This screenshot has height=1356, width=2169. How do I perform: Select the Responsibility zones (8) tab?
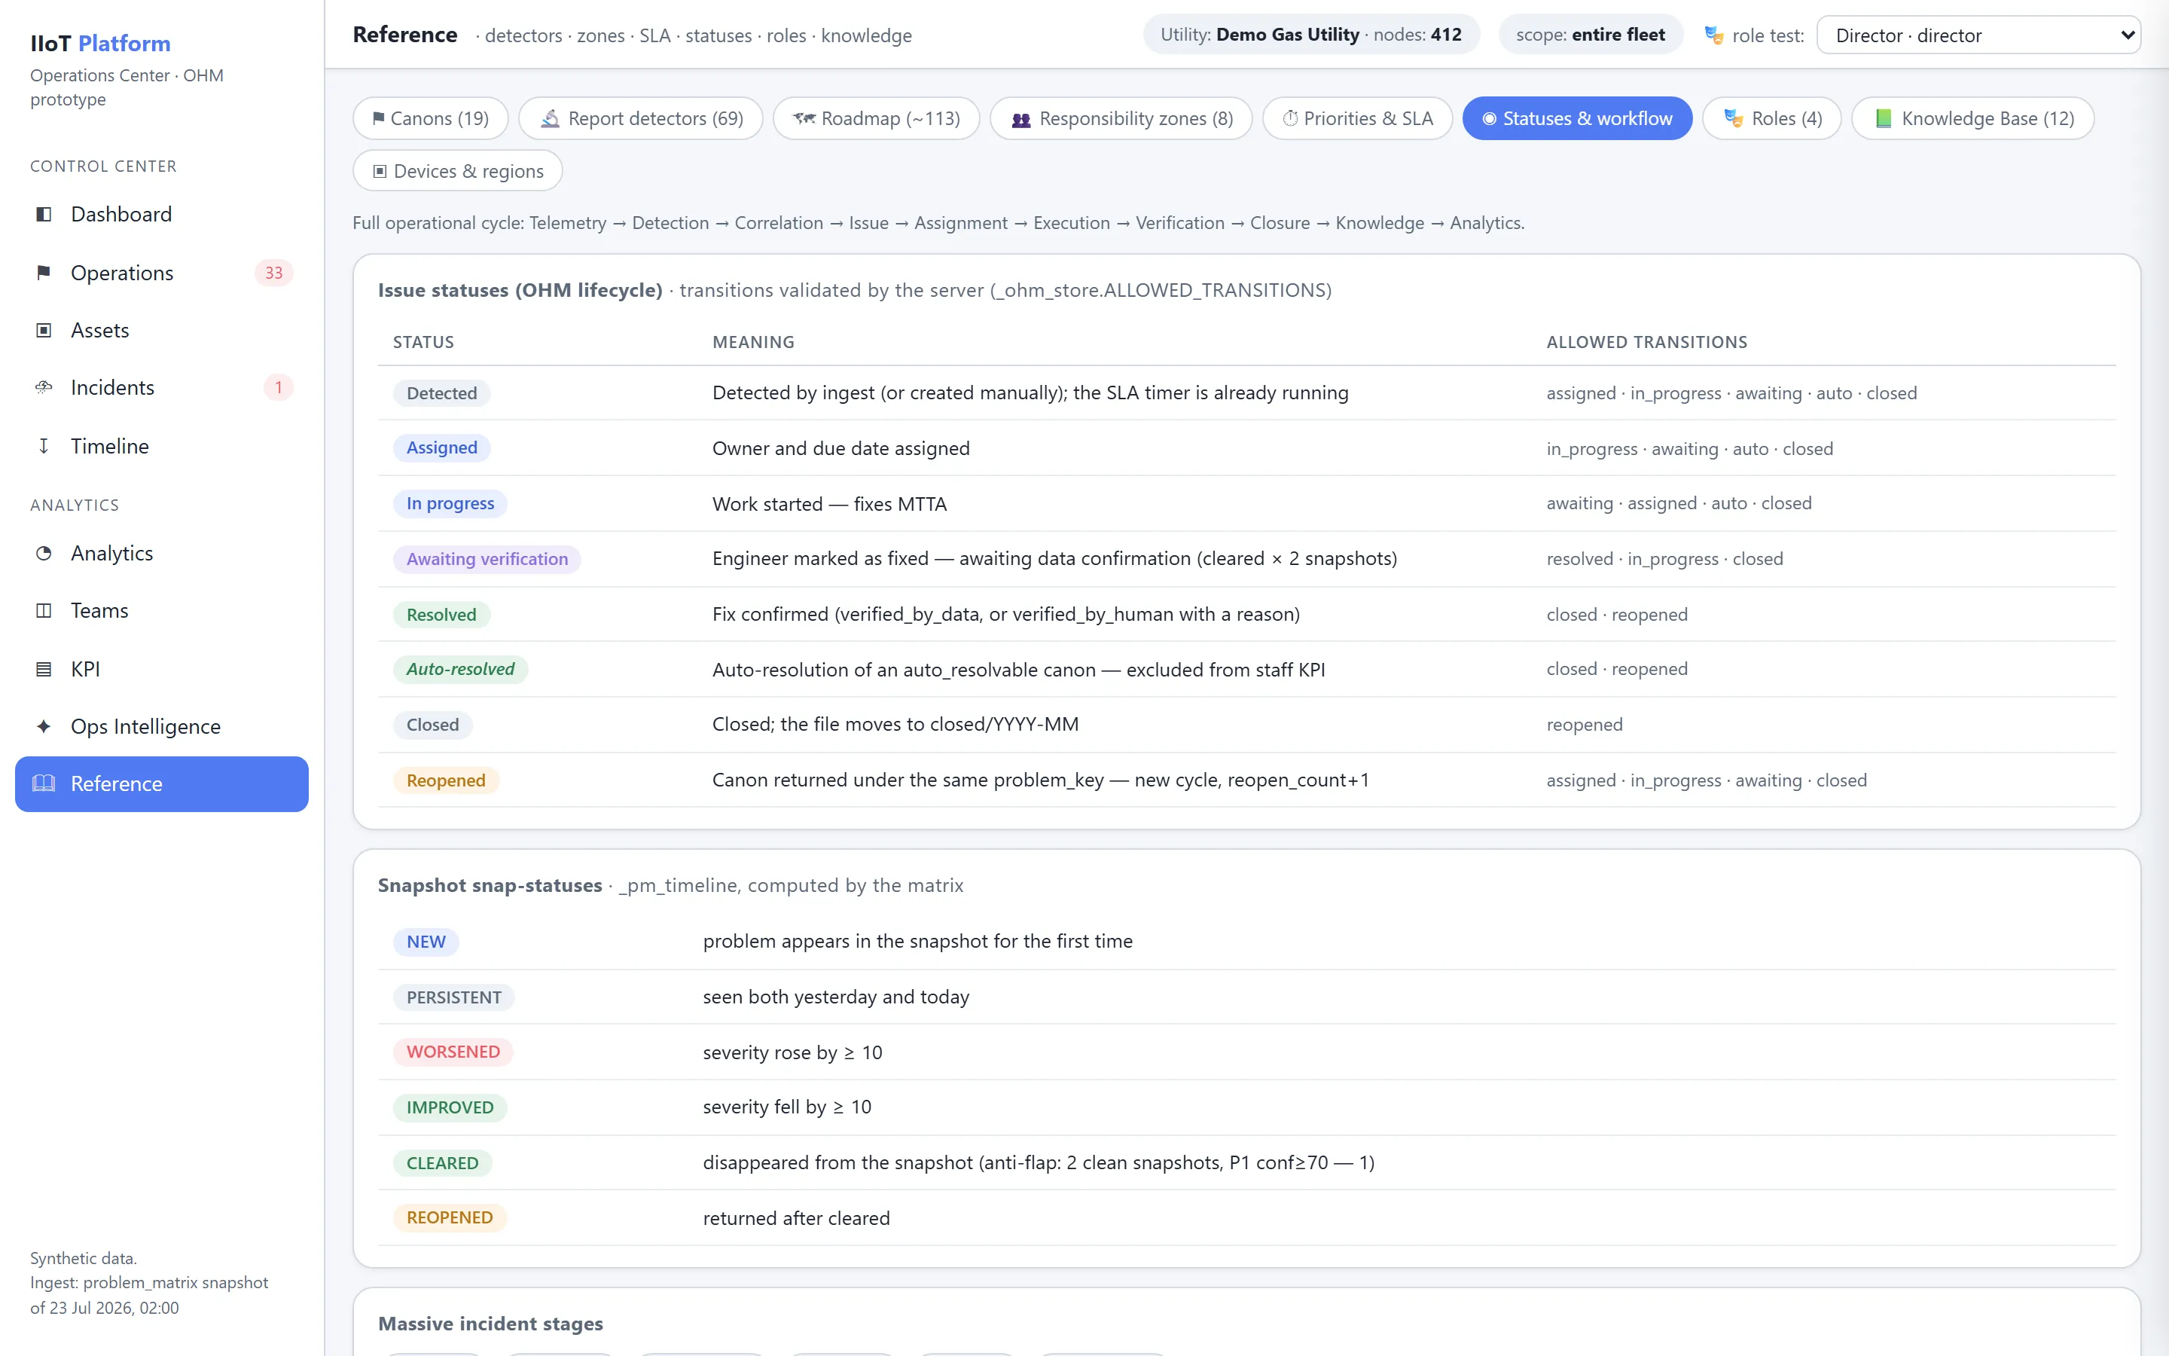coord(1121,118)
